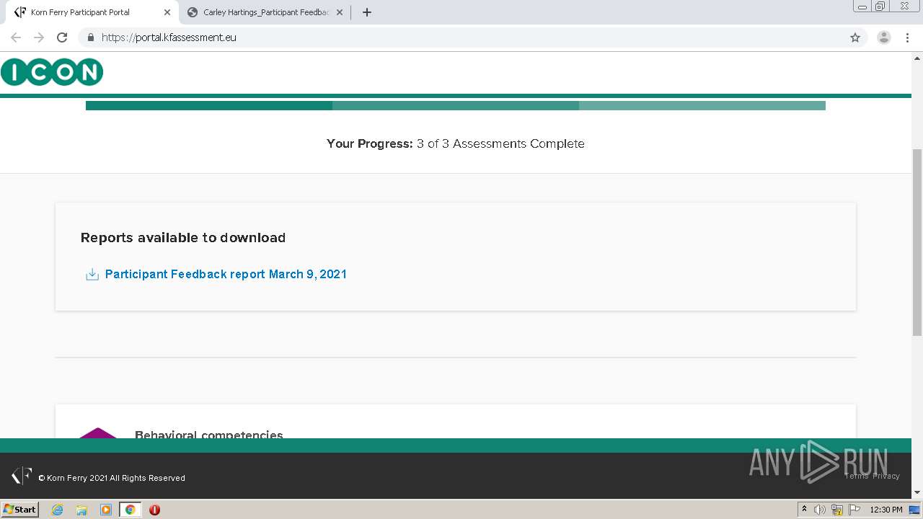Click the network tray icon
923x519 pixels.
(x=837, y=510)
